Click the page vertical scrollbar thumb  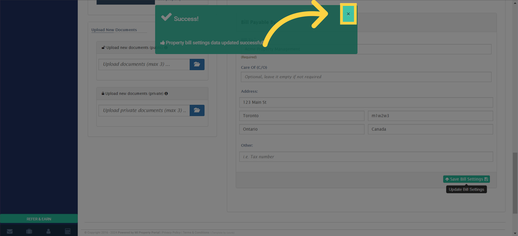point(515,183)
